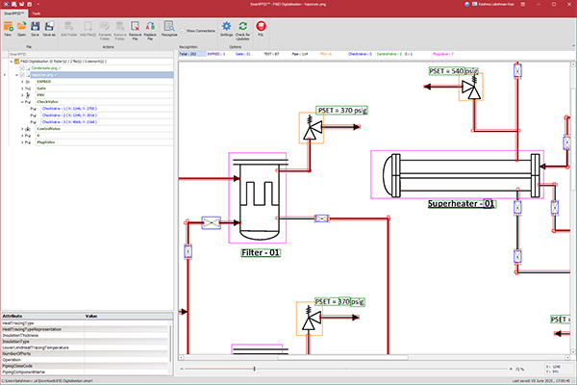
Task: Select the InsulationThickness attribute row
Action: [86, 335]
